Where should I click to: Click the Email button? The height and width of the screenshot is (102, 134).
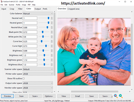(77, 96)
